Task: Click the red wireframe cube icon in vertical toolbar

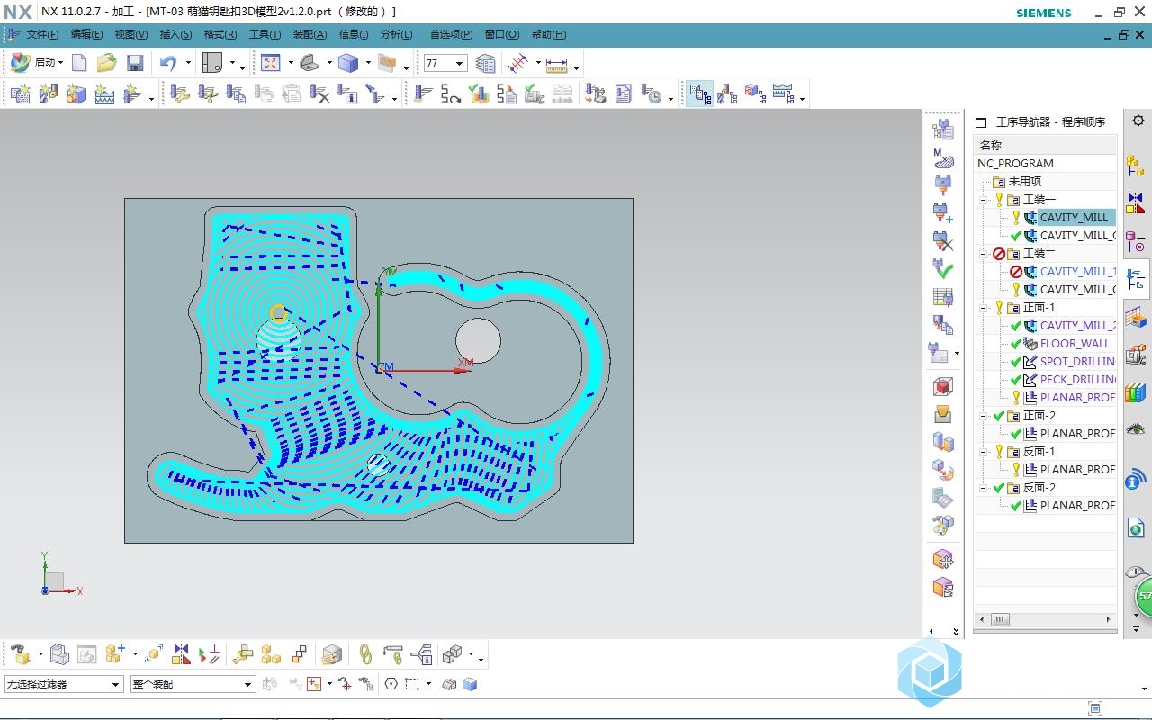Action: (942, 386)
